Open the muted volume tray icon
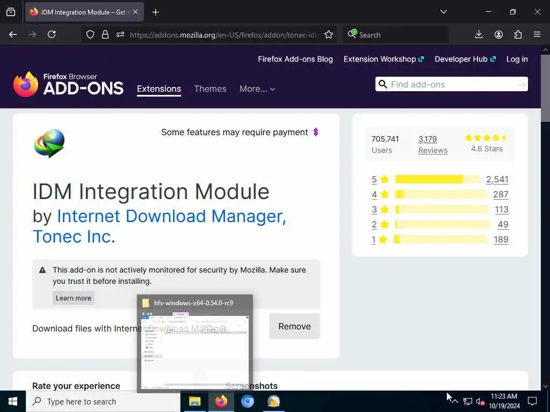 481,402
